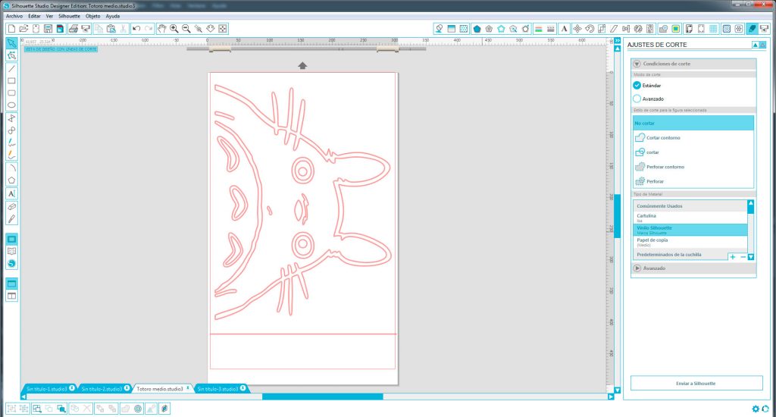Choose the rectangle drawing tool
The image size is (776, 417).
[x=11, y=80]
